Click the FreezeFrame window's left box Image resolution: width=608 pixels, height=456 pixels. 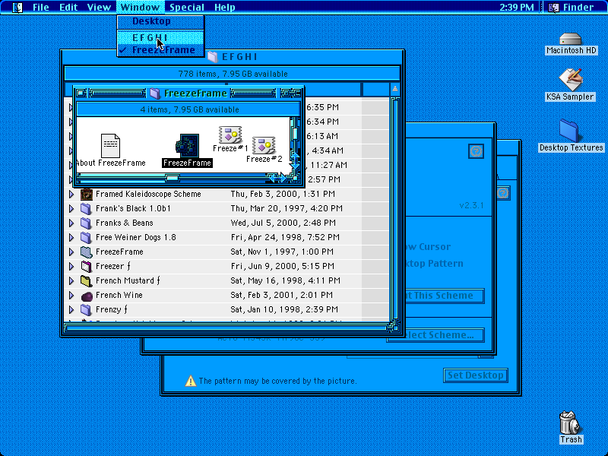click(x=81, y=93)
